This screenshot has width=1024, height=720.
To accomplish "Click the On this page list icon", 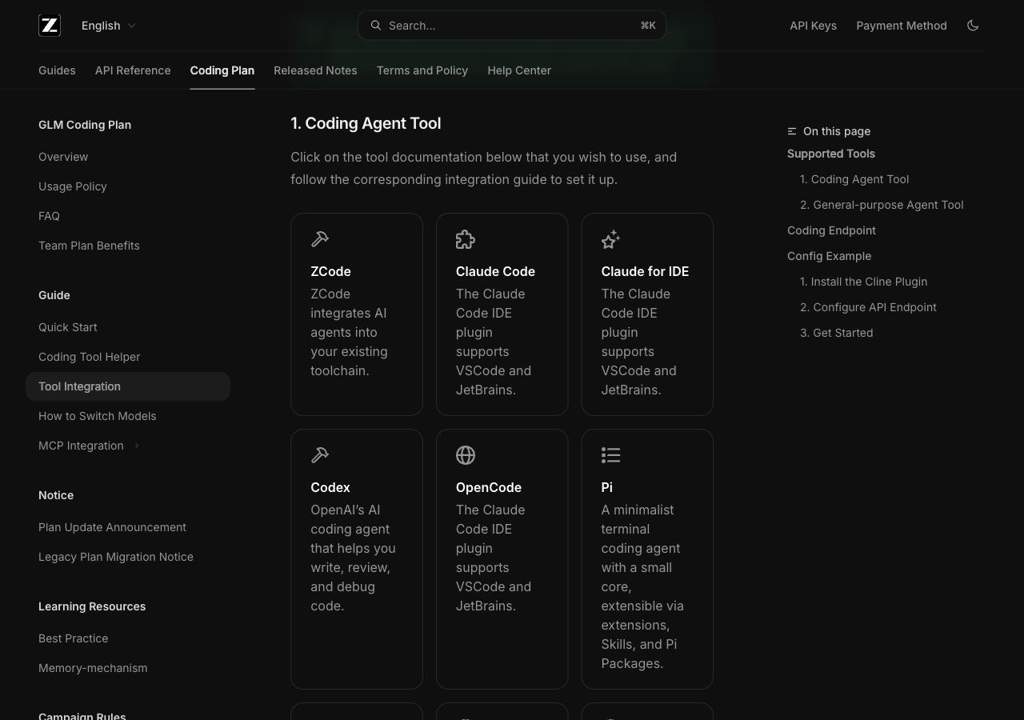I will point(792,131).
